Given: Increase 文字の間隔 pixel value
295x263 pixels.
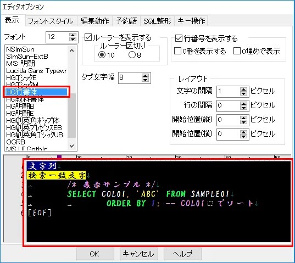Looking at the screenshot, I should (244, 89).
